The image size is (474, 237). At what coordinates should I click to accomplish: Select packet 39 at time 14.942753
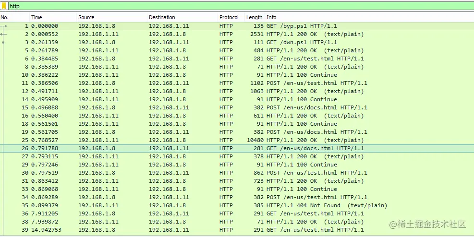click(237, 230)
